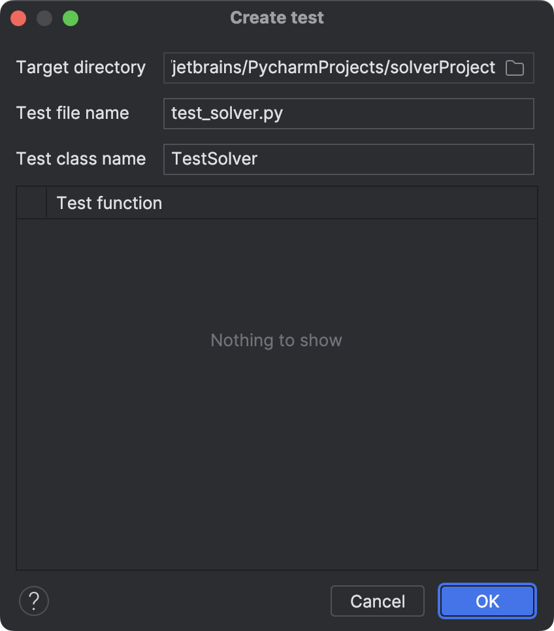Click the Nothing to show placeholder text

tap(276, 340)
